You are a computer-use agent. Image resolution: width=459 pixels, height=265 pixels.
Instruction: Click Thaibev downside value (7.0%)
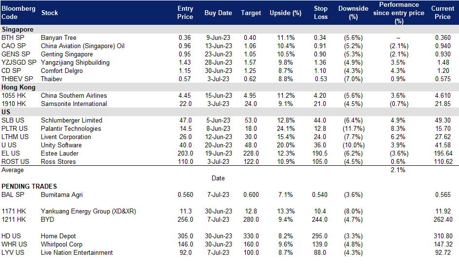click(353, 79)
